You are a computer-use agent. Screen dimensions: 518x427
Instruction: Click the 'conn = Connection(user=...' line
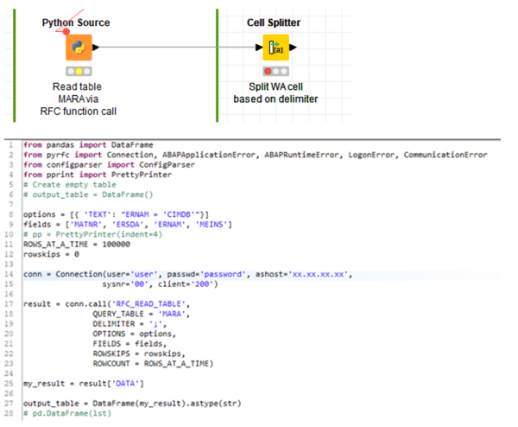coord(187,274)
